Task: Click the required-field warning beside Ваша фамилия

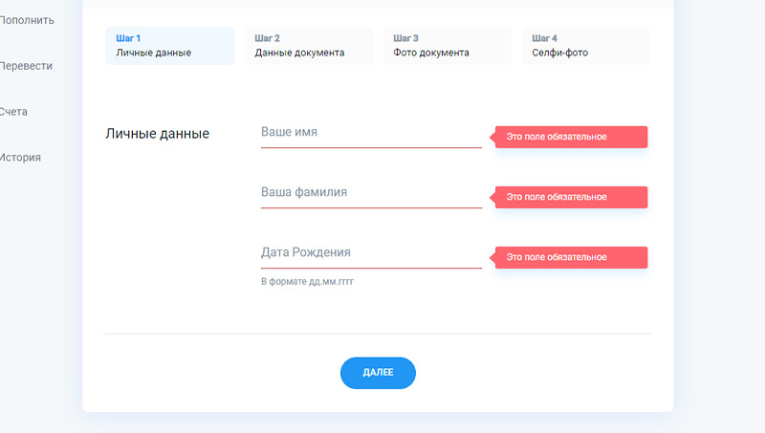Action: pos(571,198)
